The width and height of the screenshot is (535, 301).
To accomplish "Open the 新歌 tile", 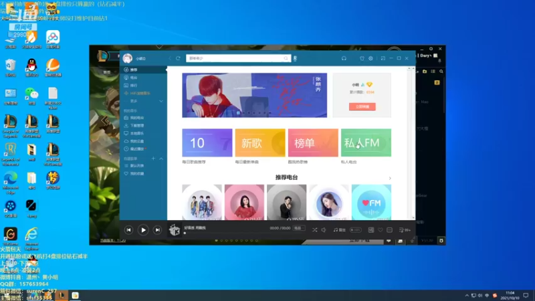I will pos(260,142).
